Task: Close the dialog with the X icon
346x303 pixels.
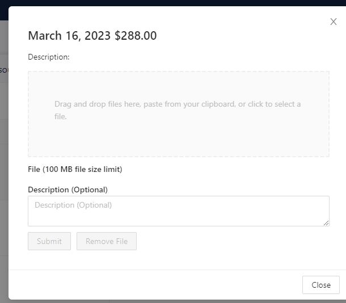Action: tap(333, 22)
